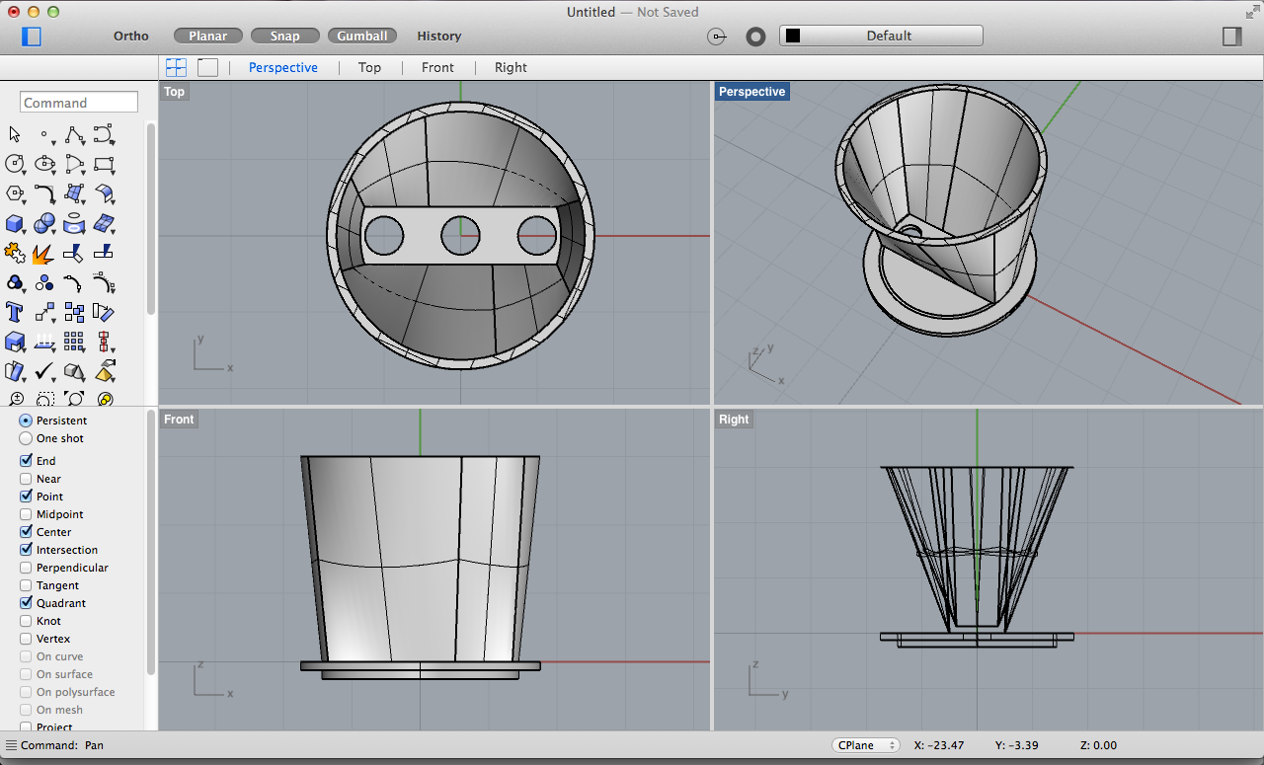Select the Rectangle tool
The width and height of the screenshot is (1264, 765).
104,164
